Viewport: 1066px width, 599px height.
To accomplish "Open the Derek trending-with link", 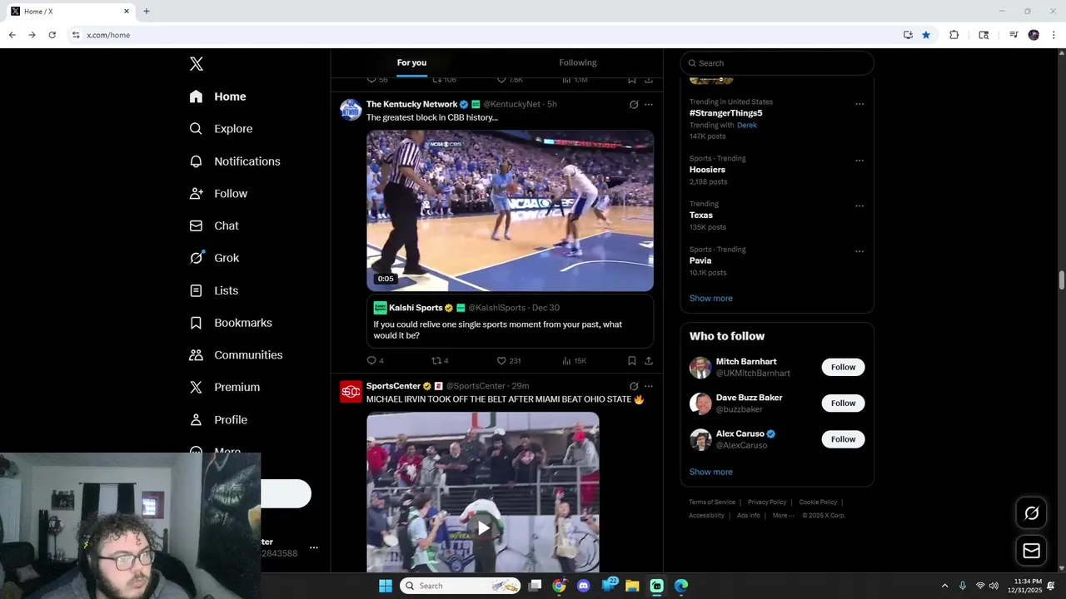I will pos(747,125).
